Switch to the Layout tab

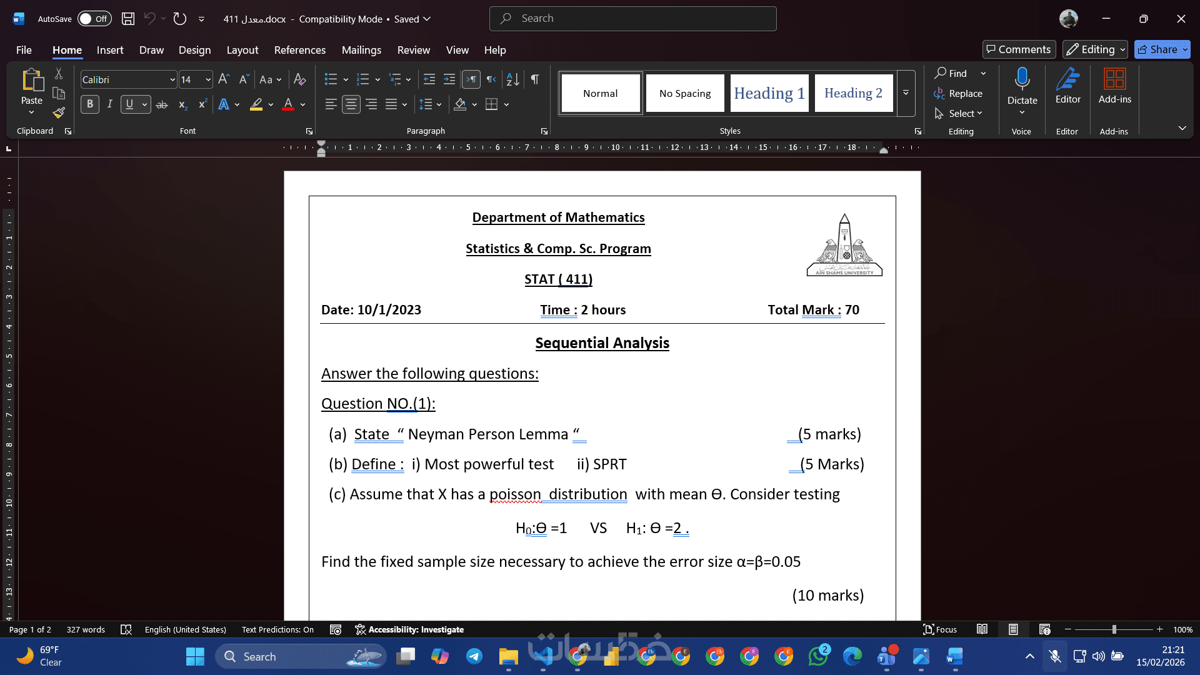click(x=242, y=50)
